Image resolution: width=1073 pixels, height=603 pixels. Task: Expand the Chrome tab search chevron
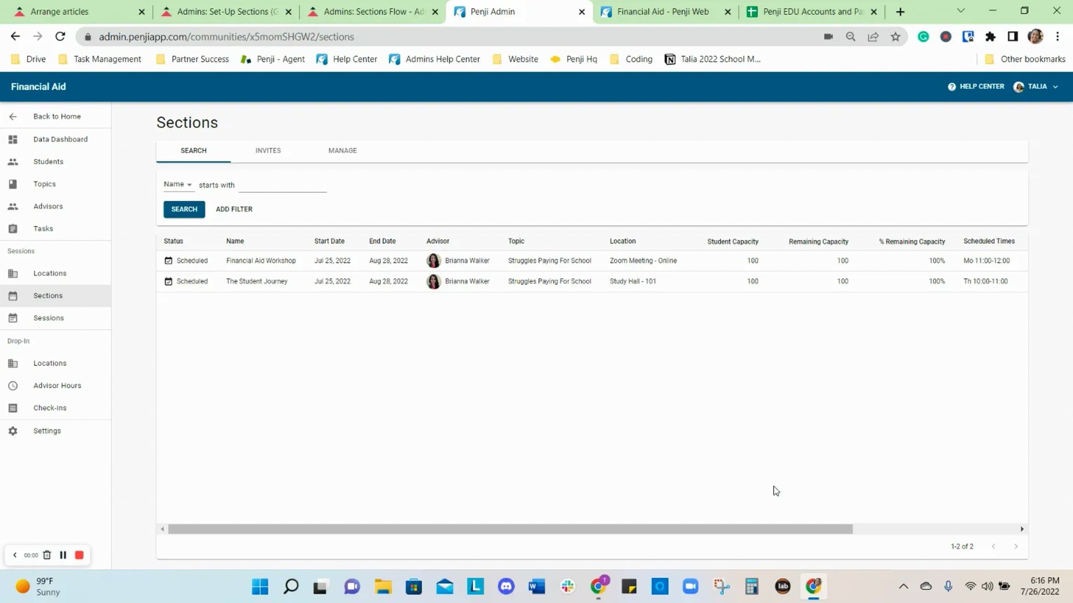point(960,11)
